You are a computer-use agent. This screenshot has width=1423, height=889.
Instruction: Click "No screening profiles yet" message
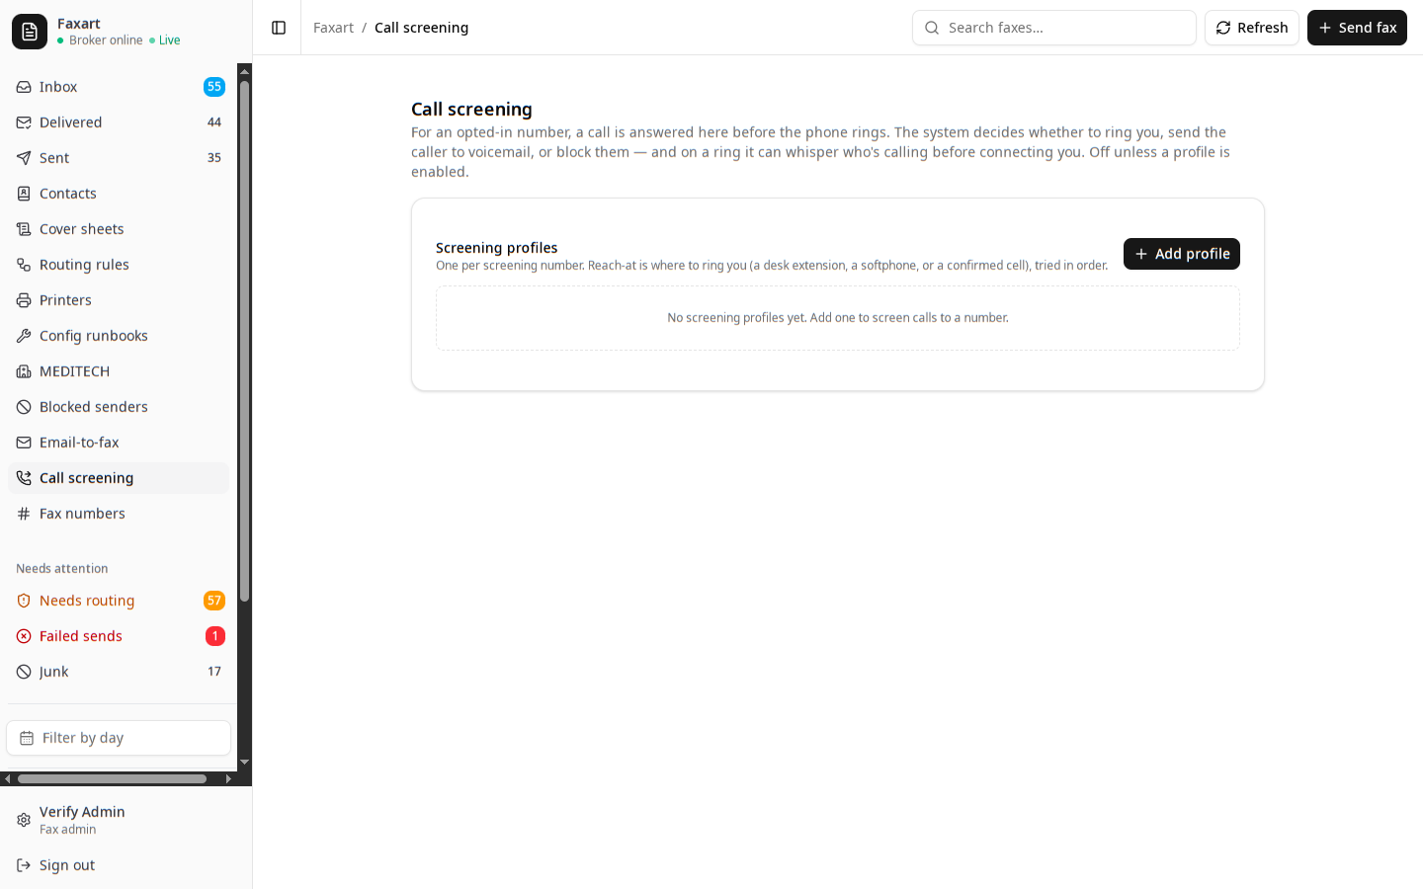point(838,318)
